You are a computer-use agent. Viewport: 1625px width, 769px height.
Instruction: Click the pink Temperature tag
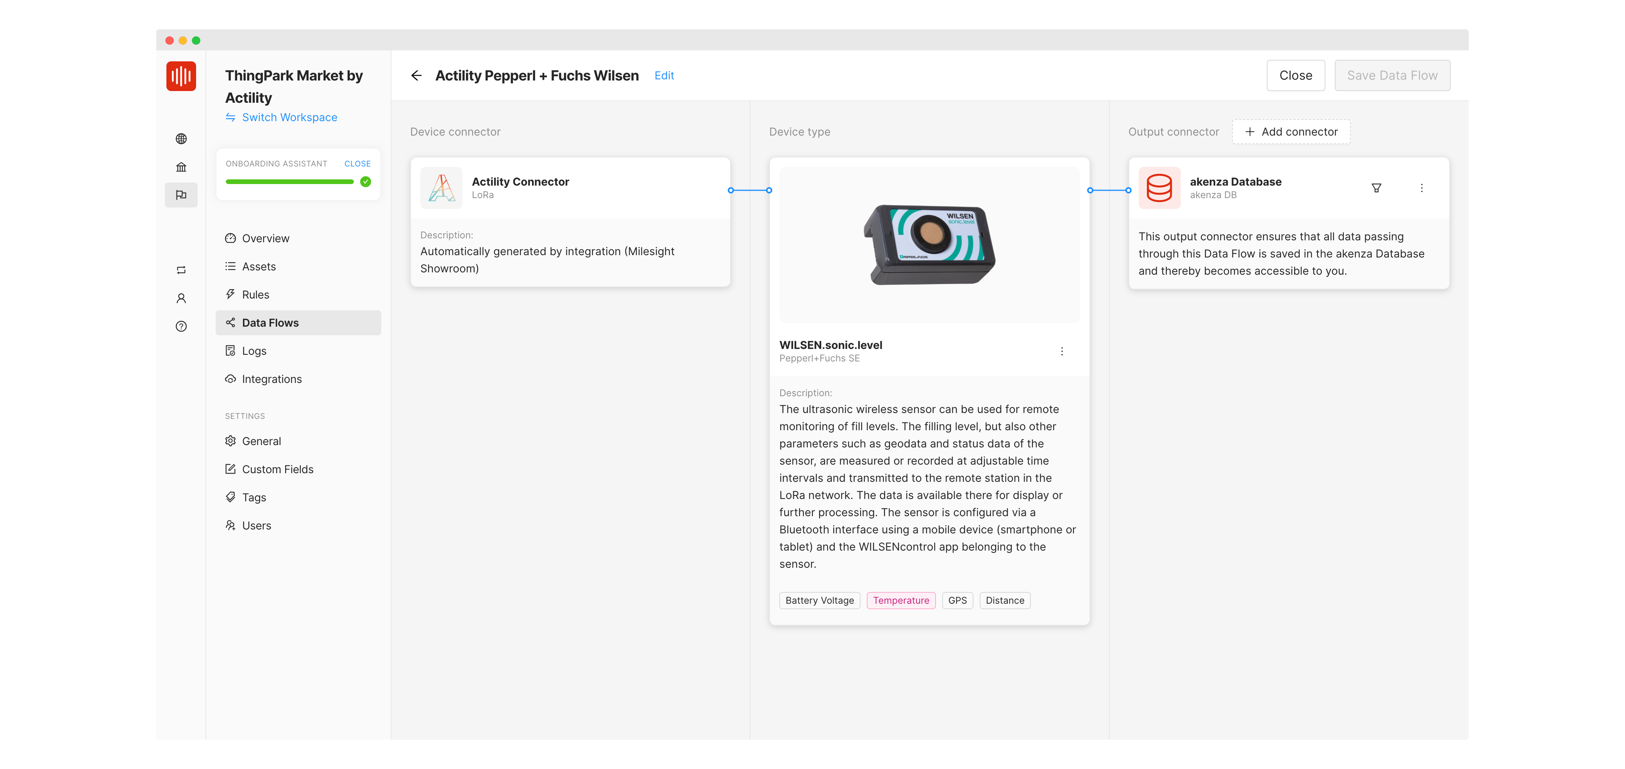tap(901, 601)
